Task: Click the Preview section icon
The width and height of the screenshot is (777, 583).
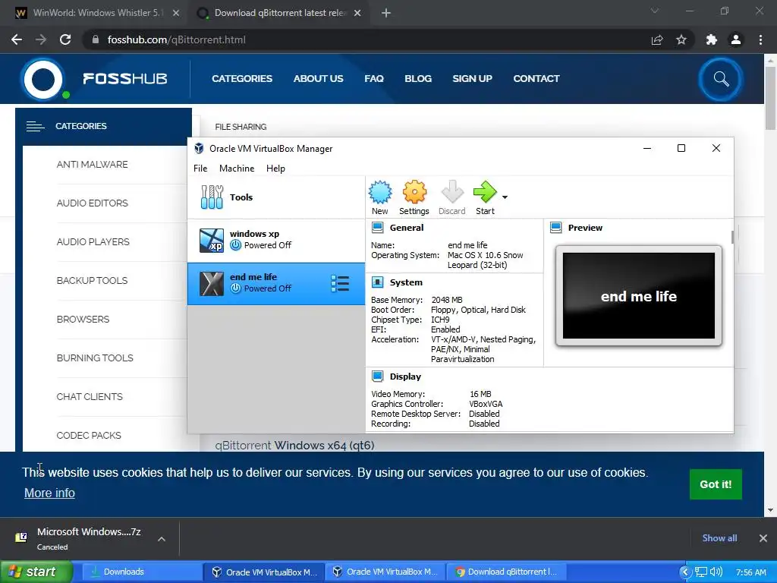Action: click(556, 228)
